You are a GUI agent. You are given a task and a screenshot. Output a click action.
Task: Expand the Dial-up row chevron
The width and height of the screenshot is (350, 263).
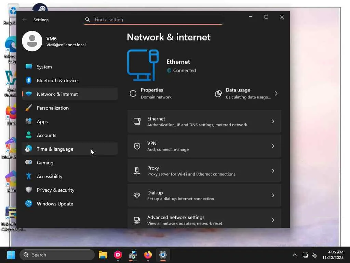point(273,196)
